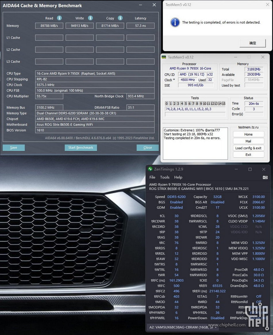Click the Copy info icon in AIDA64
This screenshot has height=335, width=273.
pyautogui.click(x=120, y=18)
